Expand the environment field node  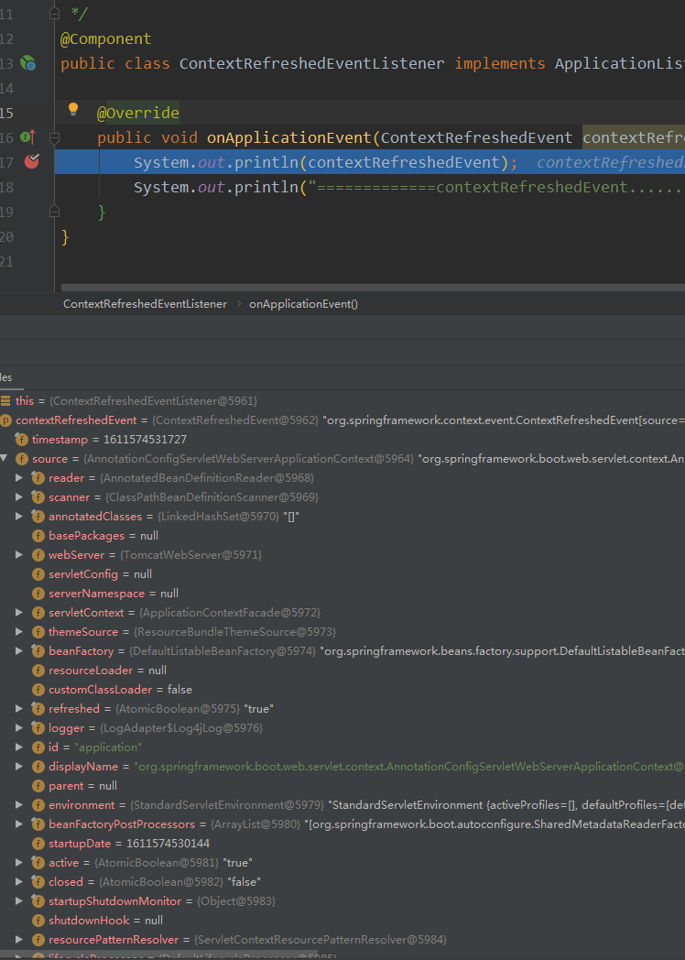tap(19, 804)
